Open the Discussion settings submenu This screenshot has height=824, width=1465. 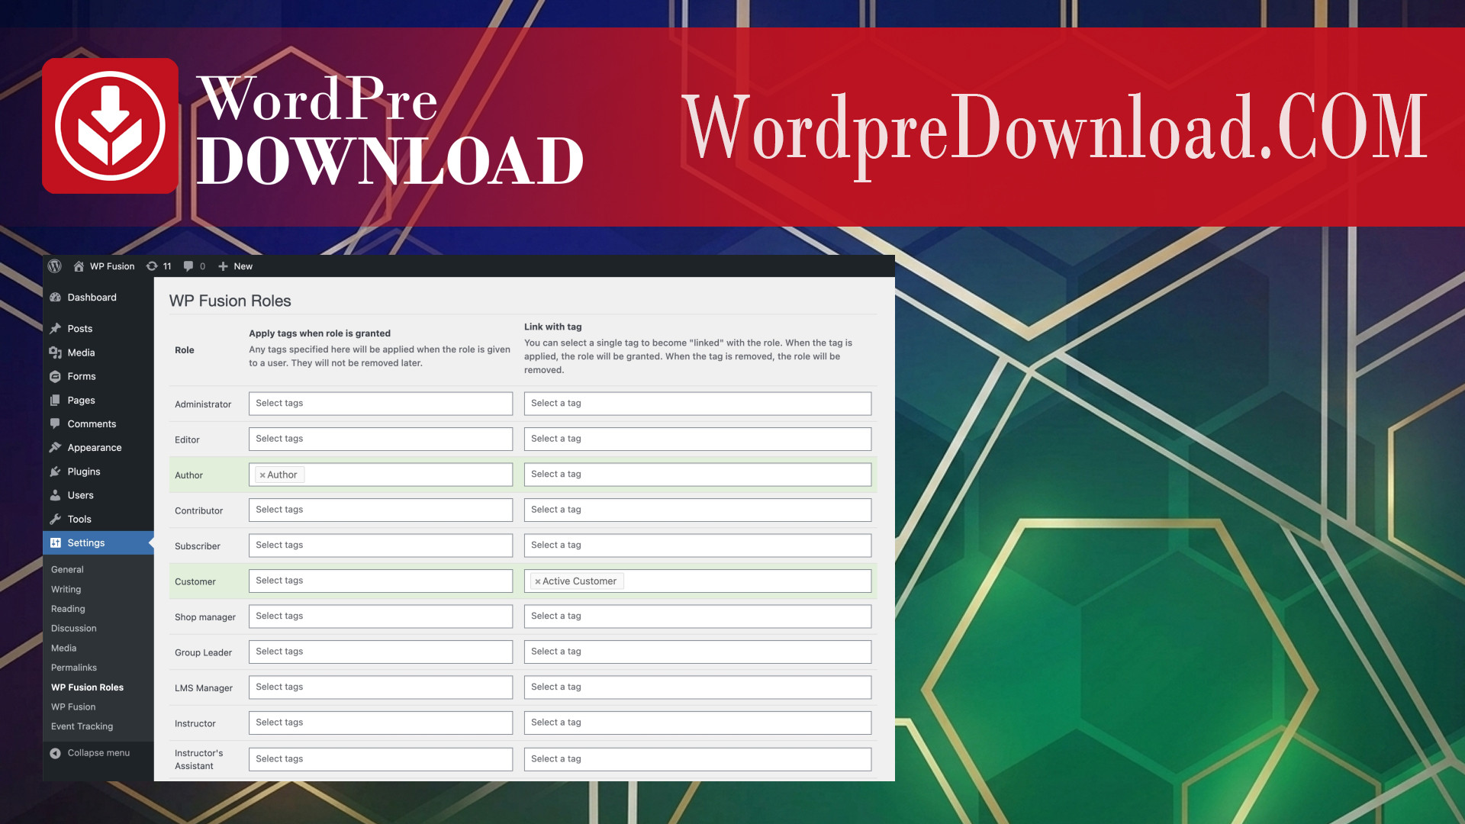click(x=74, y=629)
